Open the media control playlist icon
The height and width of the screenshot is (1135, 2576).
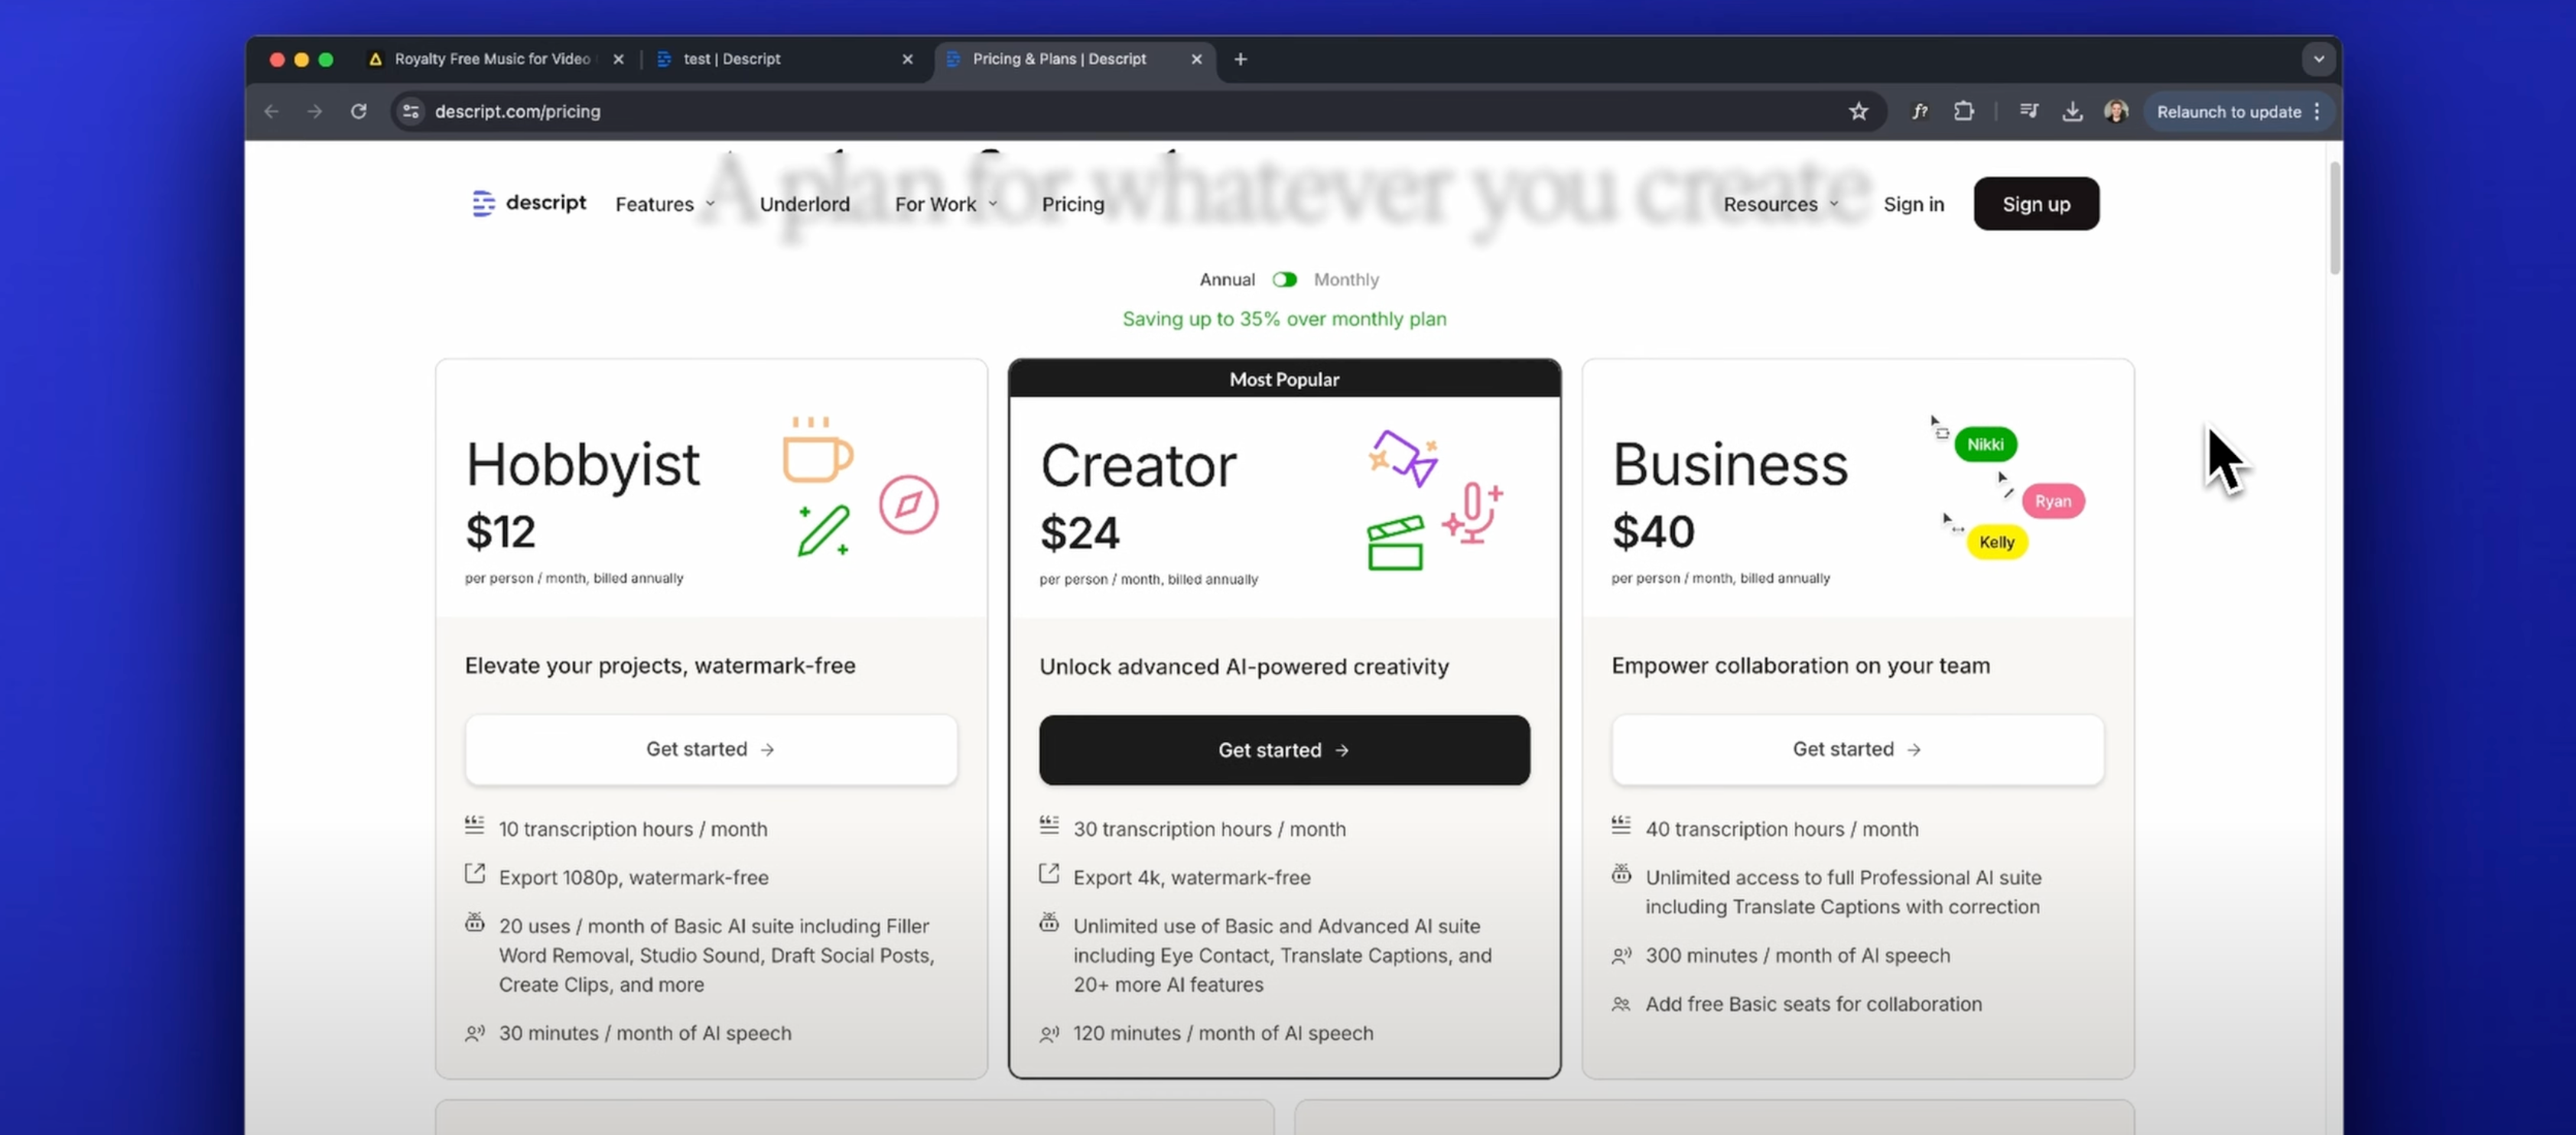click(2029, 111)
